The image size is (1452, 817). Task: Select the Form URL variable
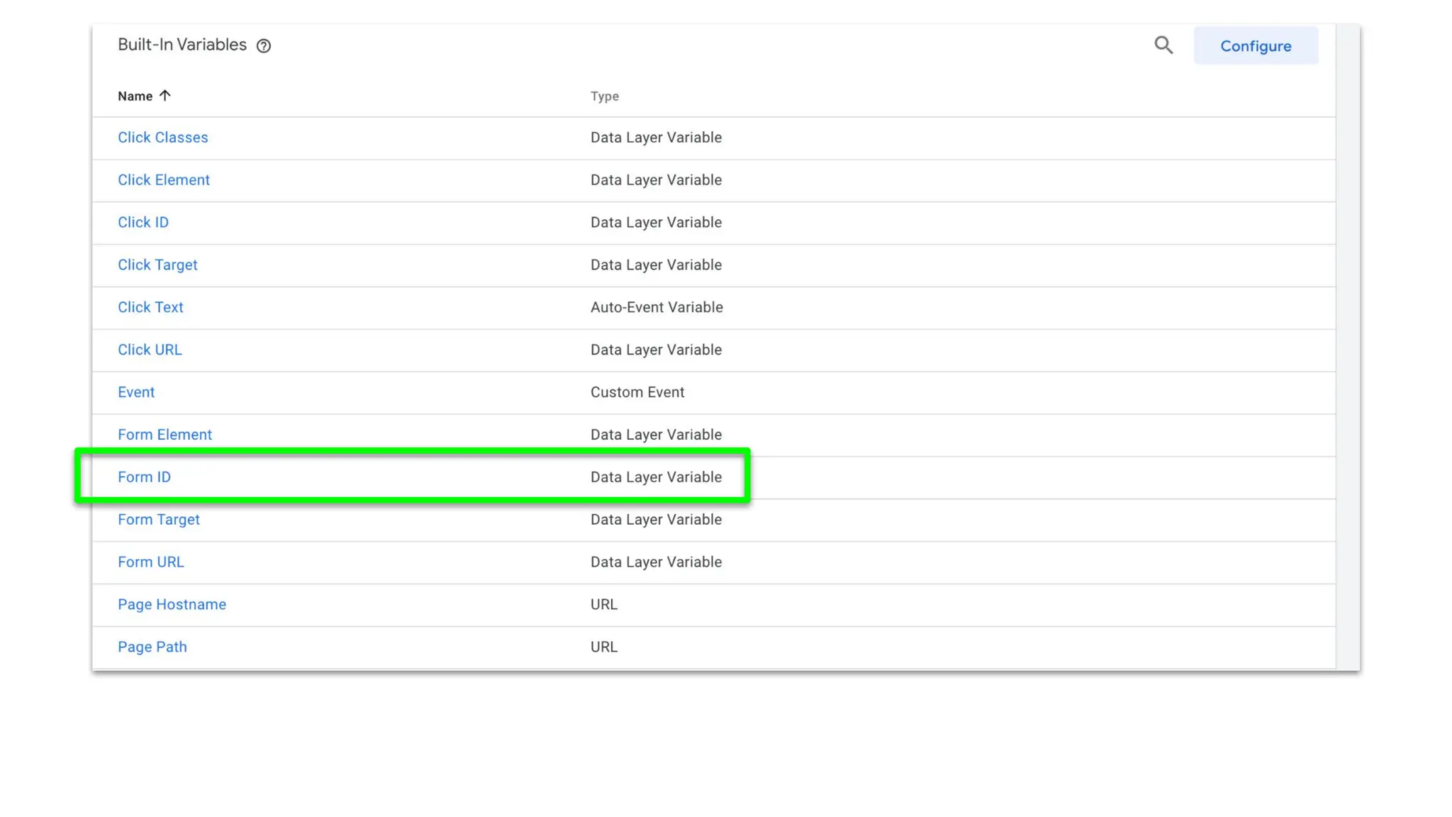pyautogui.click(x=150, y=562)
